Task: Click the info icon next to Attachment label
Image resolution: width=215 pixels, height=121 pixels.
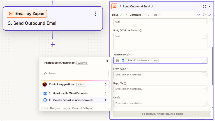Action: pyautogui.click(x=128, y=55)
